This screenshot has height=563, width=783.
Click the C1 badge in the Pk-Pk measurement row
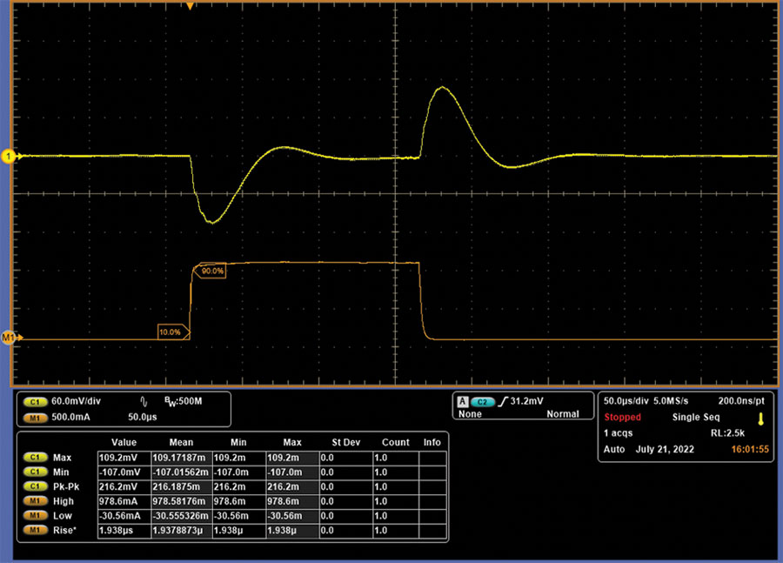(35, 486)
